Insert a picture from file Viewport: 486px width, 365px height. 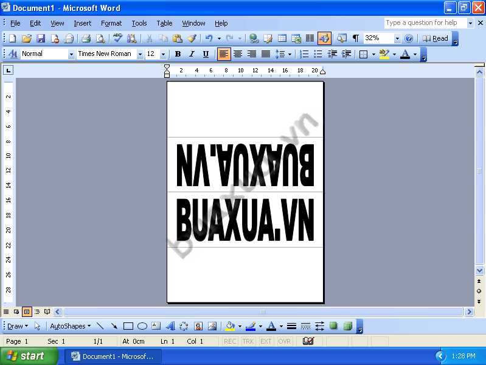[212, 326]
